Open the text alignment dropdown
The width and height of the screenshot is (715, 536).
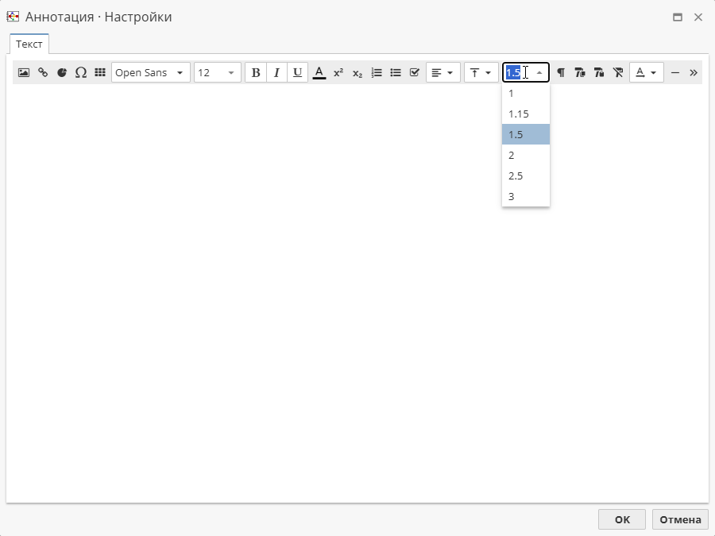pyautogui.click(x=443, y=72)
